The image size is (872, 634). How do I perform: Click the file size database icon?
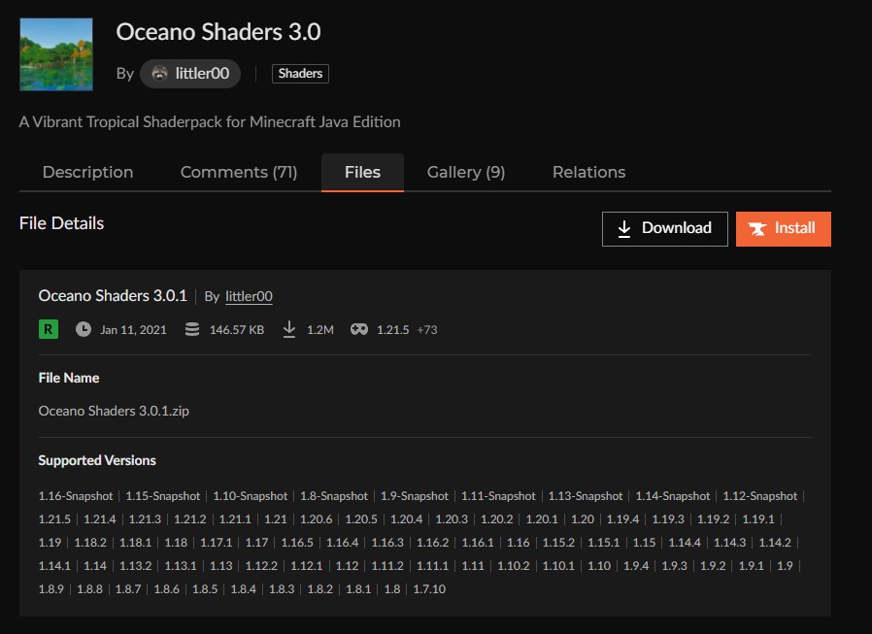[190, 329]
